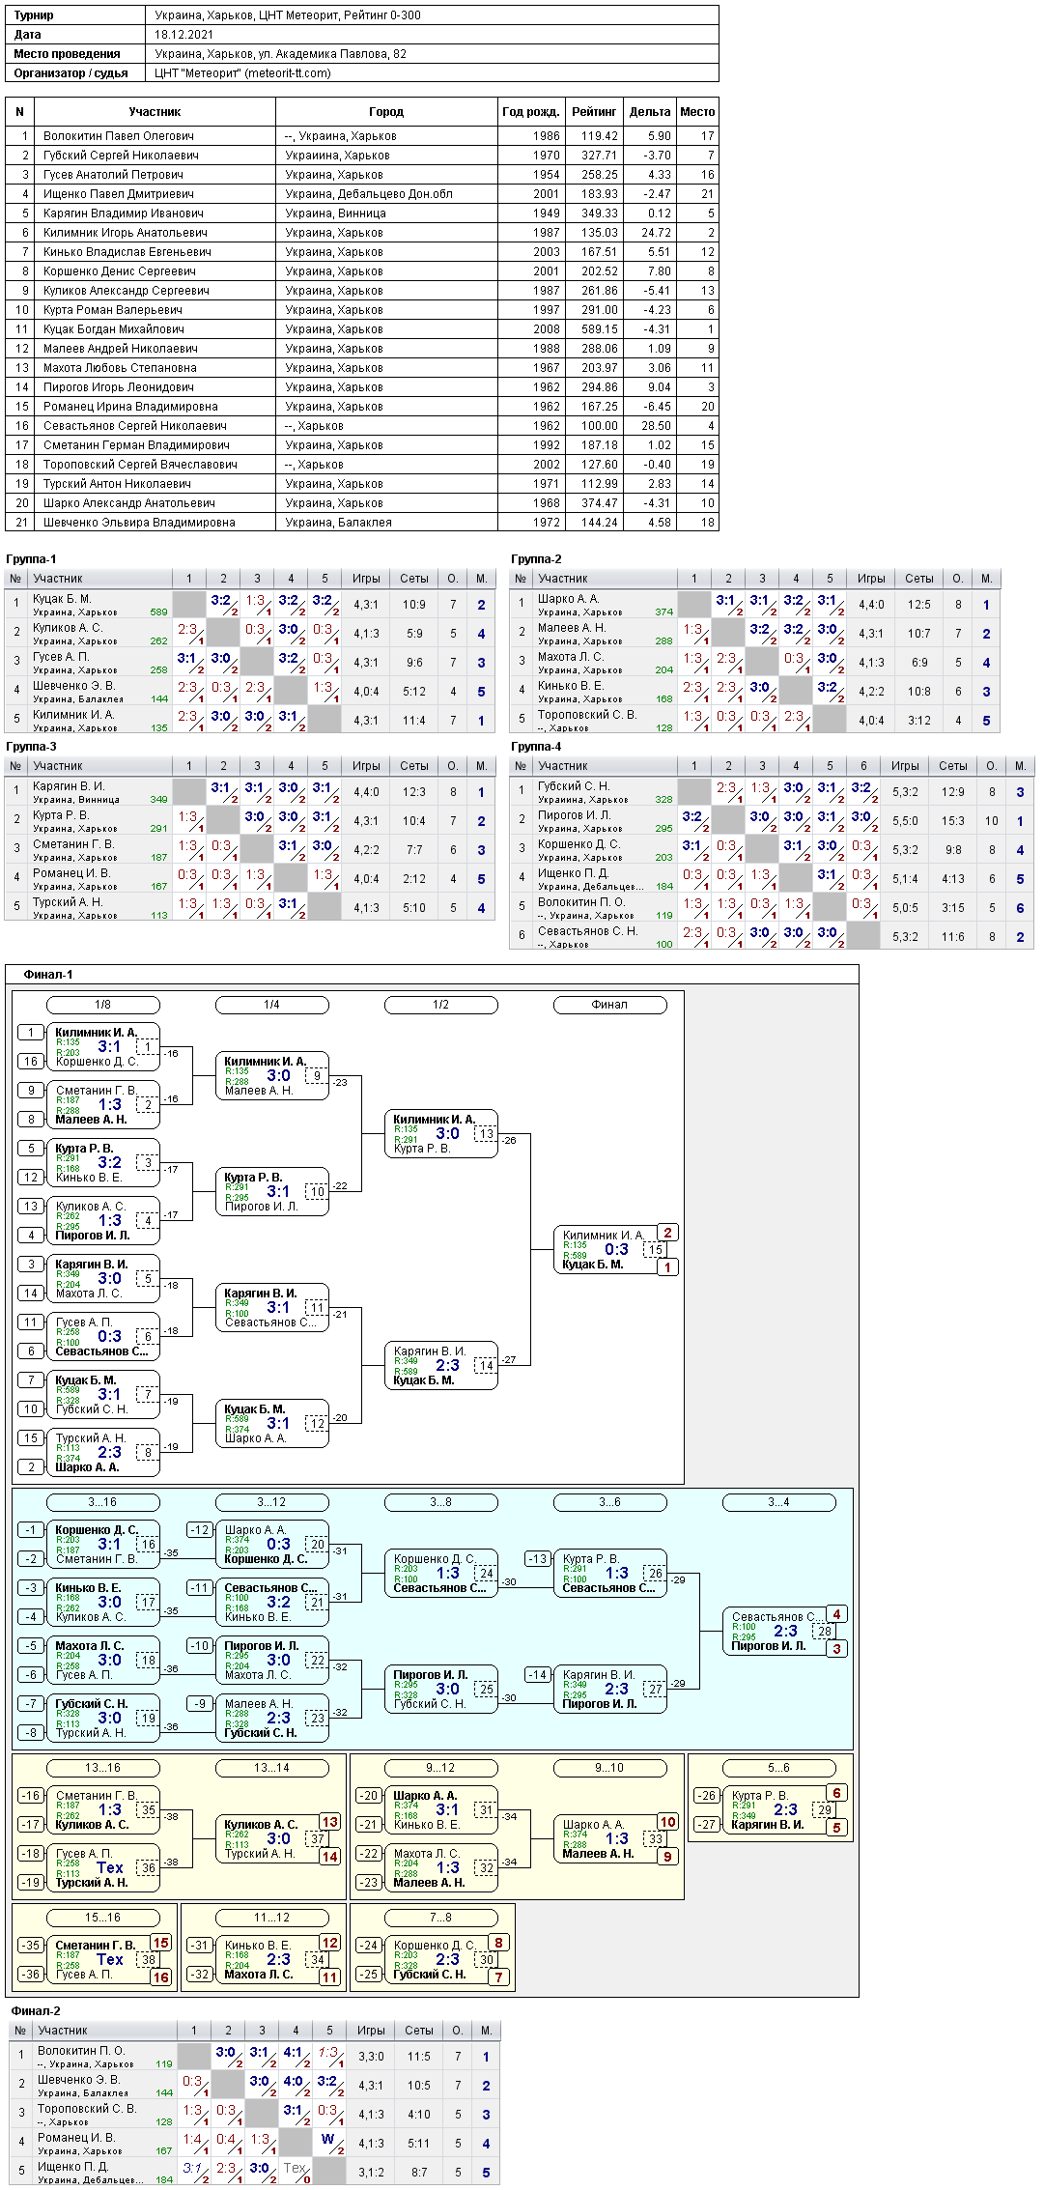The width and height of the screenshot is (1044, 2190).
Task: Open the 1/8 round header in Финал-1
Action: pos(102,1005)
